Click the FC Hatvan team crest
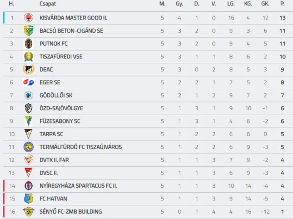This screenshot has width=293, height=219. pyautogui.click(x=29, y=199)
